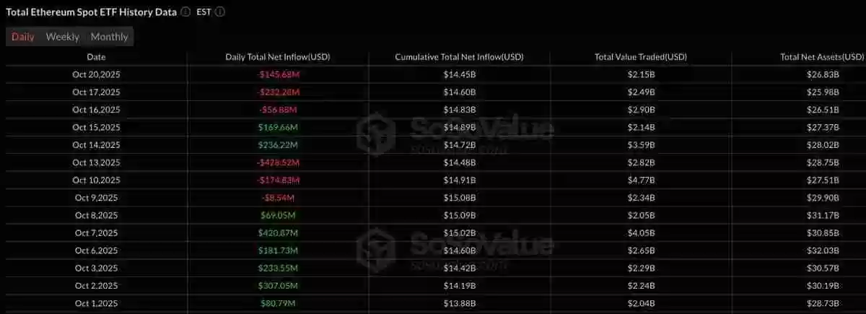Select the Oct 1,2025 date cell

click(x=96, y=303)
